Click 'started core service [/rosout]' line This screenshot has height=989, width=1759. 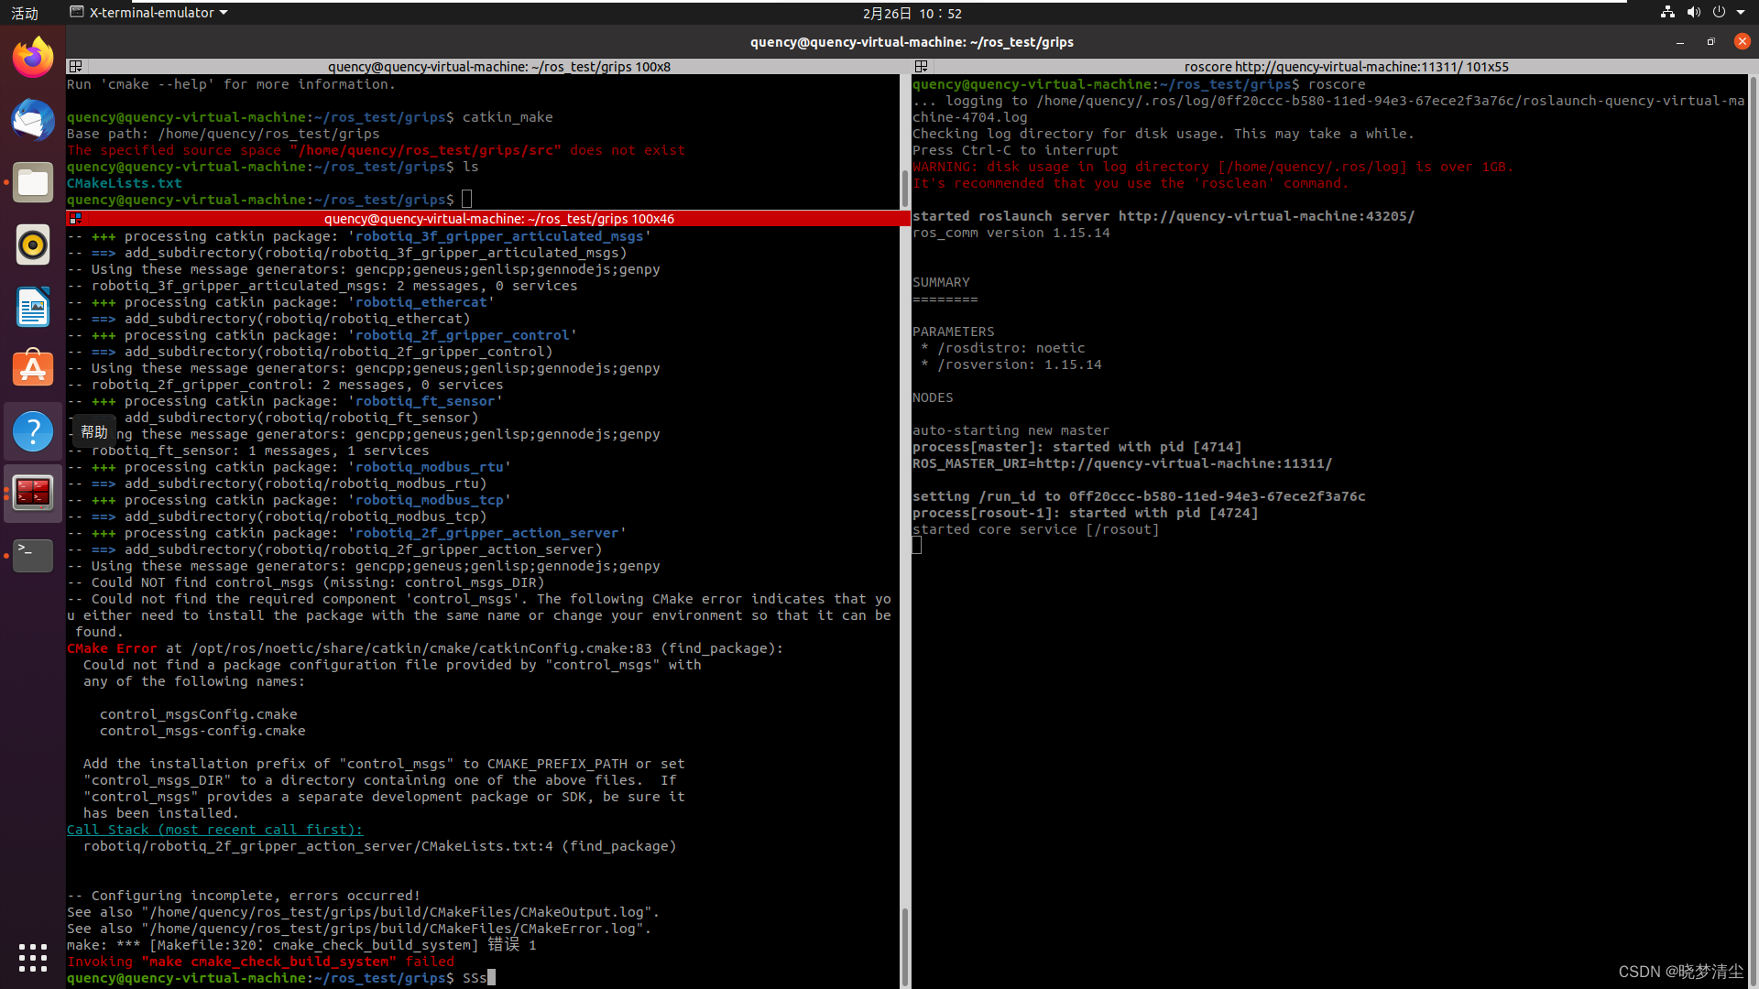click(x=1036, y=529)
